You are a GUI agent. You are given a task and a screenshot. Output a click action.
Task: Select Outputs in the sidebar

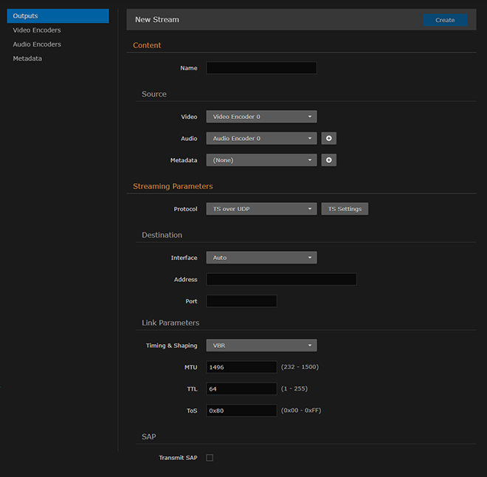coord(58,16)
